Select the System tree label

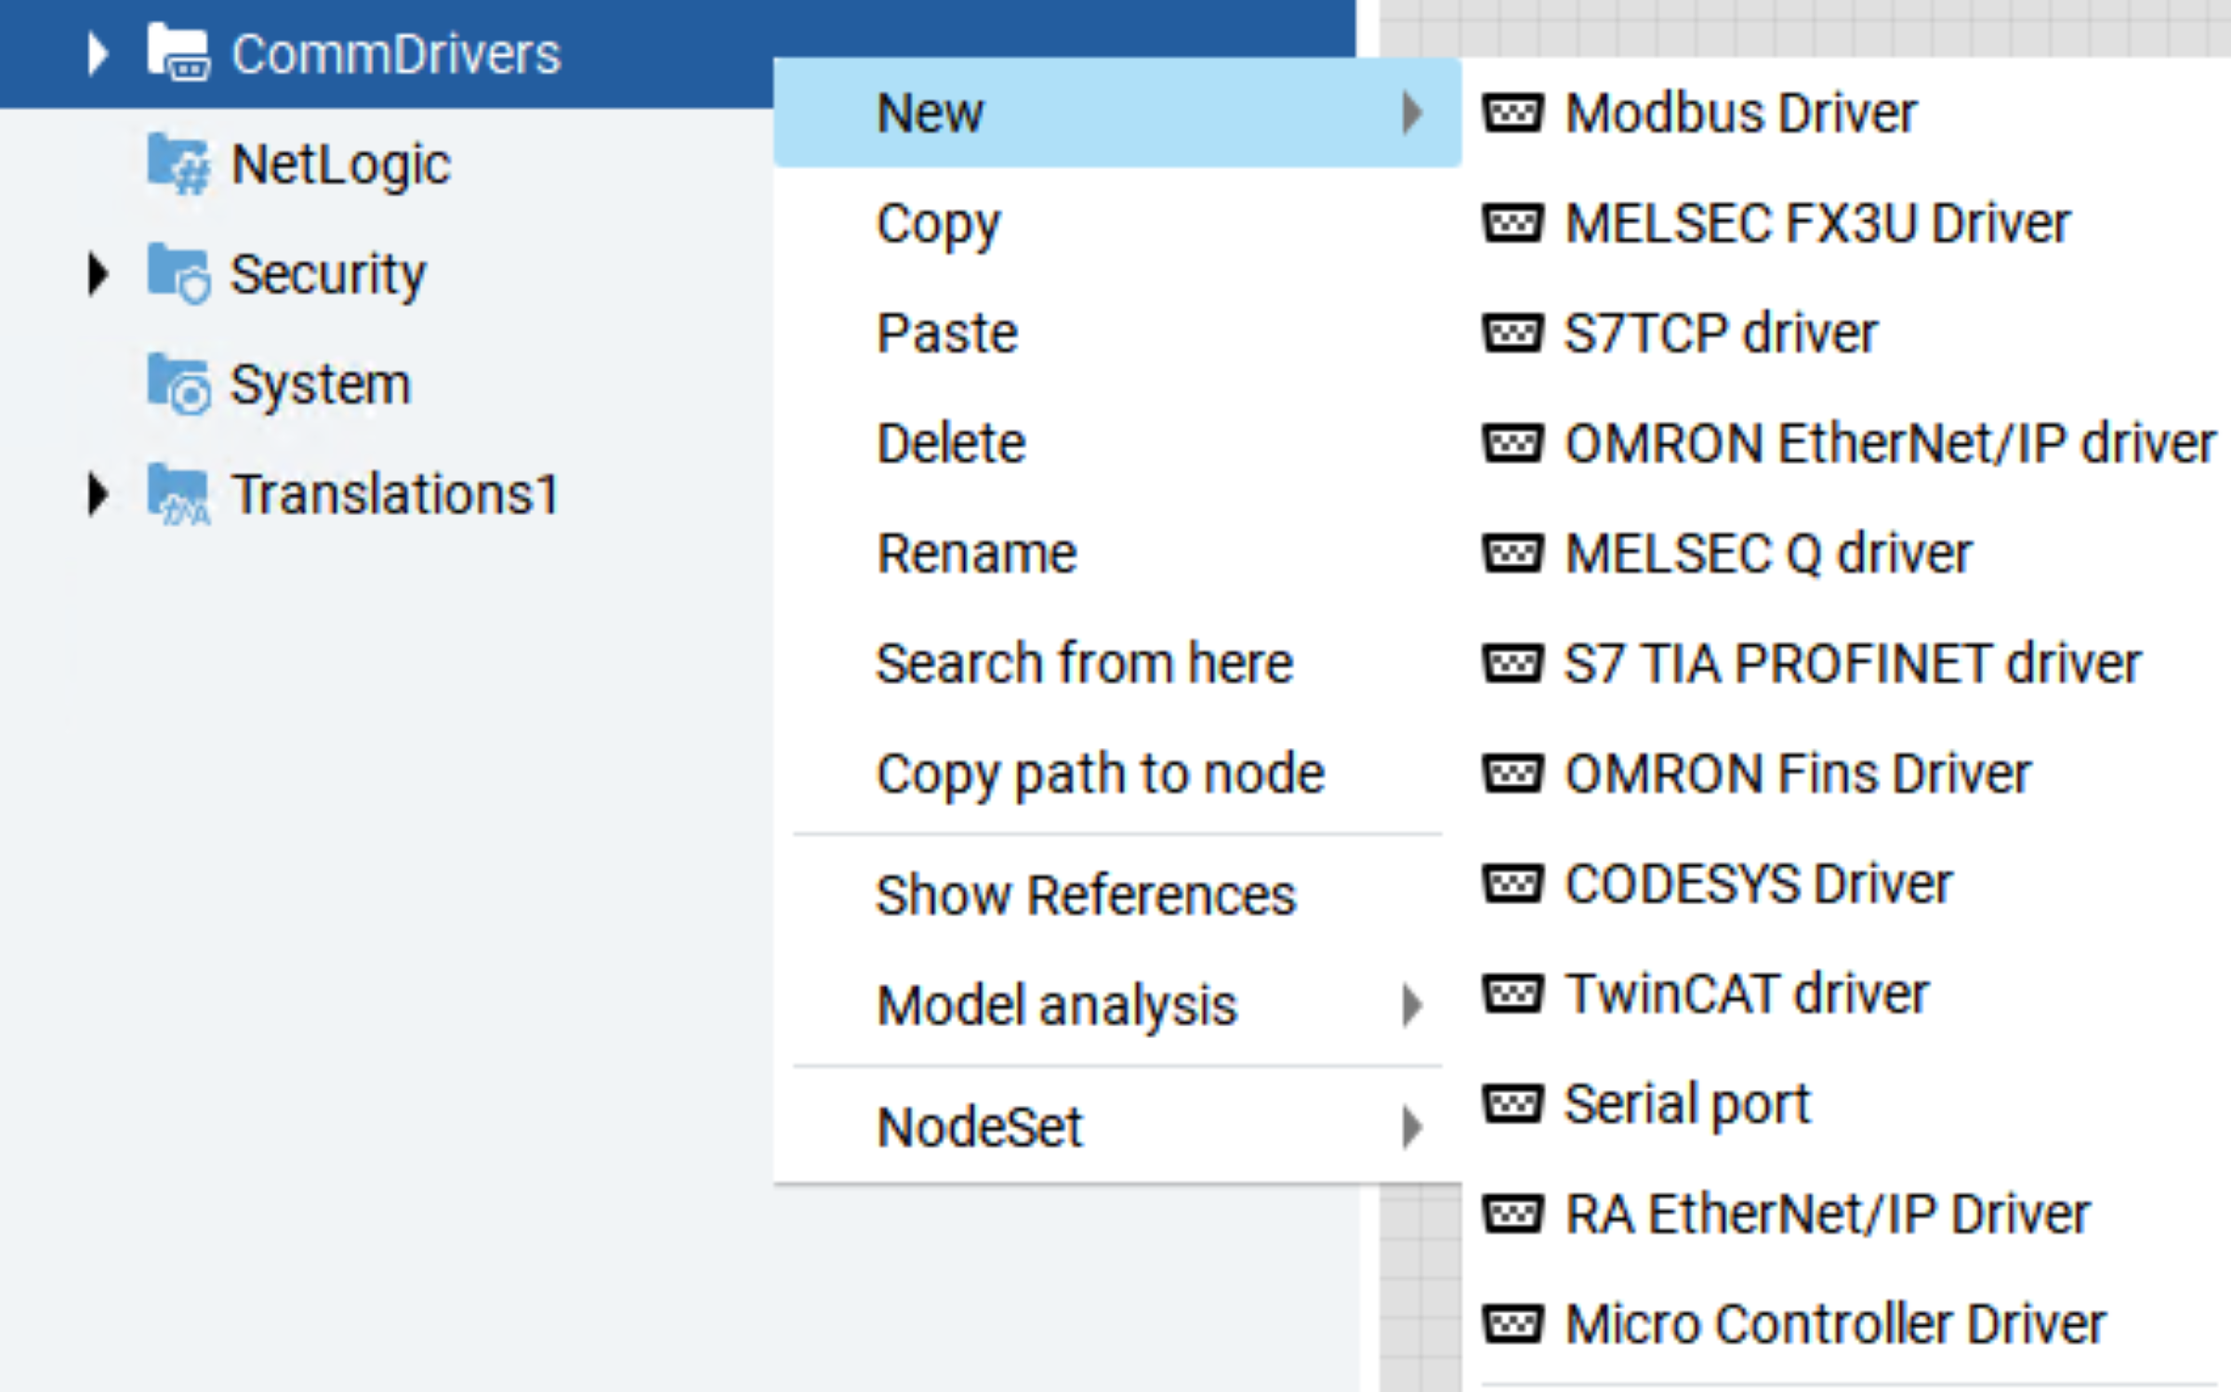pyautogui.click(x=321, y=385)
